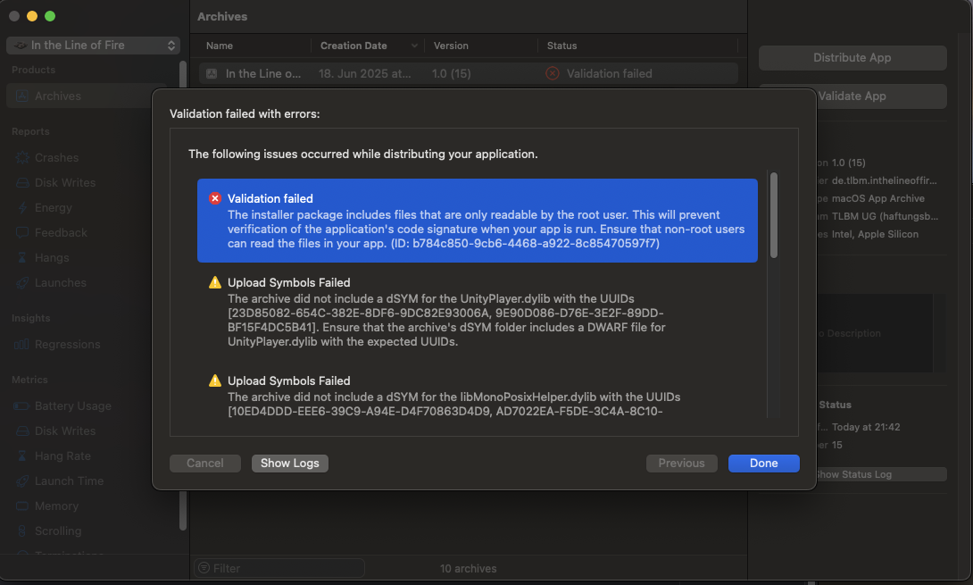Click the first Upload Symbols warning icon
Screen dimensions: 973x585
tap(214, 282)
